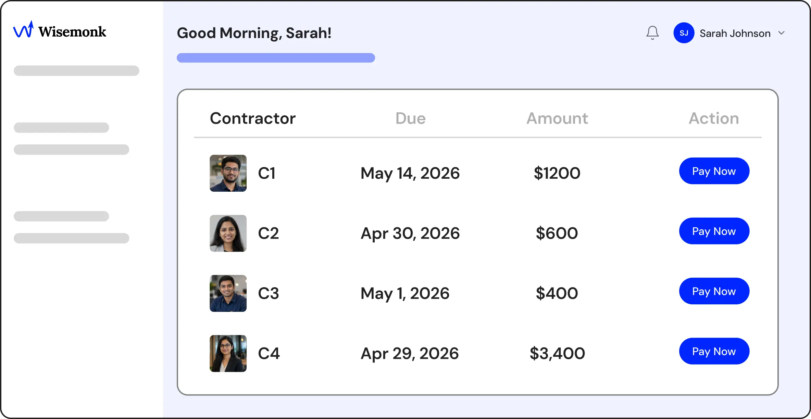The height and width of the screenshot is (419, 811).
Task: Pay Now for contractor C1
Action: coord(714,171)
